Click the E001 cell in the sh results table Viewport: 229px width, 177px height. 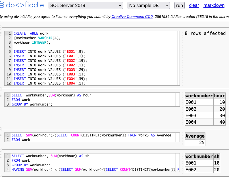coord(199,163)
